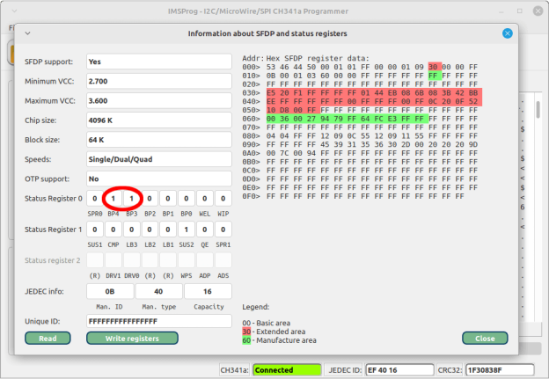Toggle the WEL bit in Status Register 0
The height and width of the screenshot is (379, 549).
(x=205, y=199)
